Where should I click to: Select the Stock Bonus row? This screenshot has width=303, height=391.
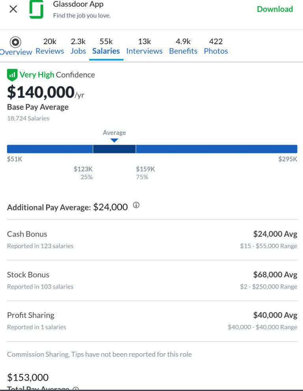coord(152,280)
